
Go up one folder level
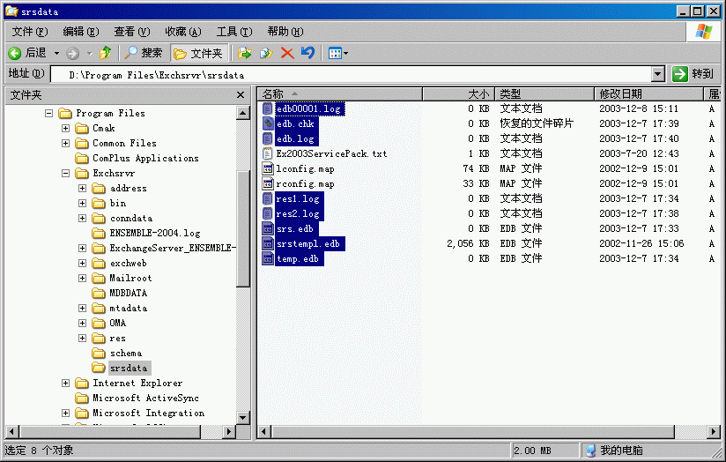[x=106, y=53]
